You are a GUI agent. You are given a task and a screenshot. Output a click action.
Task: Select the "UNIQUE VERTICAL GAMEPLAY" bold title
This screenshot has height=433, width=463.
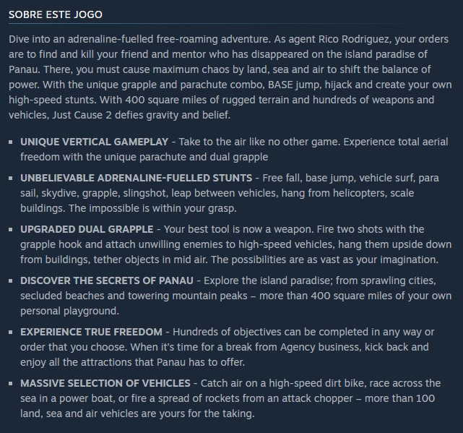click(94, 142)
